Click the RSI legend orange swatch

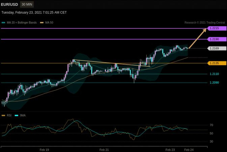click(x=3, y=115)
